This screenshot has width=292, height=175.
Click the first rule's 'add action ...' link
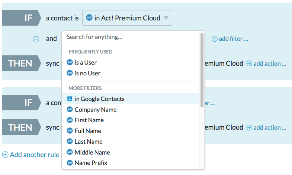click(x=270, y=64)
